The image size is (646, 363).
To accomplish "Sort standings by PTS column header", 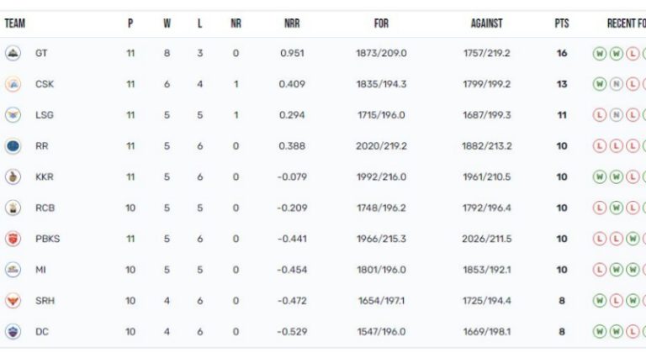I will click(562, 24).
